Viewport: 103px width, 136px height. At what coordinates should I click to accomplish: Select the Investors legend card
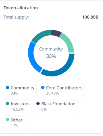click(18, 106)
